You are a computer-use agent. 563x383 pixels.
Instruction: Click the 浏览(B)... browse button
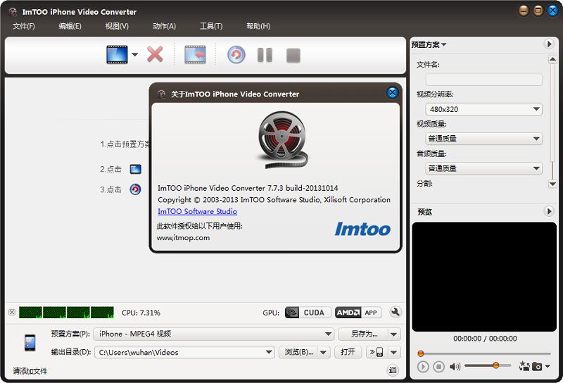pyautogui.click(x=298, y=352)
